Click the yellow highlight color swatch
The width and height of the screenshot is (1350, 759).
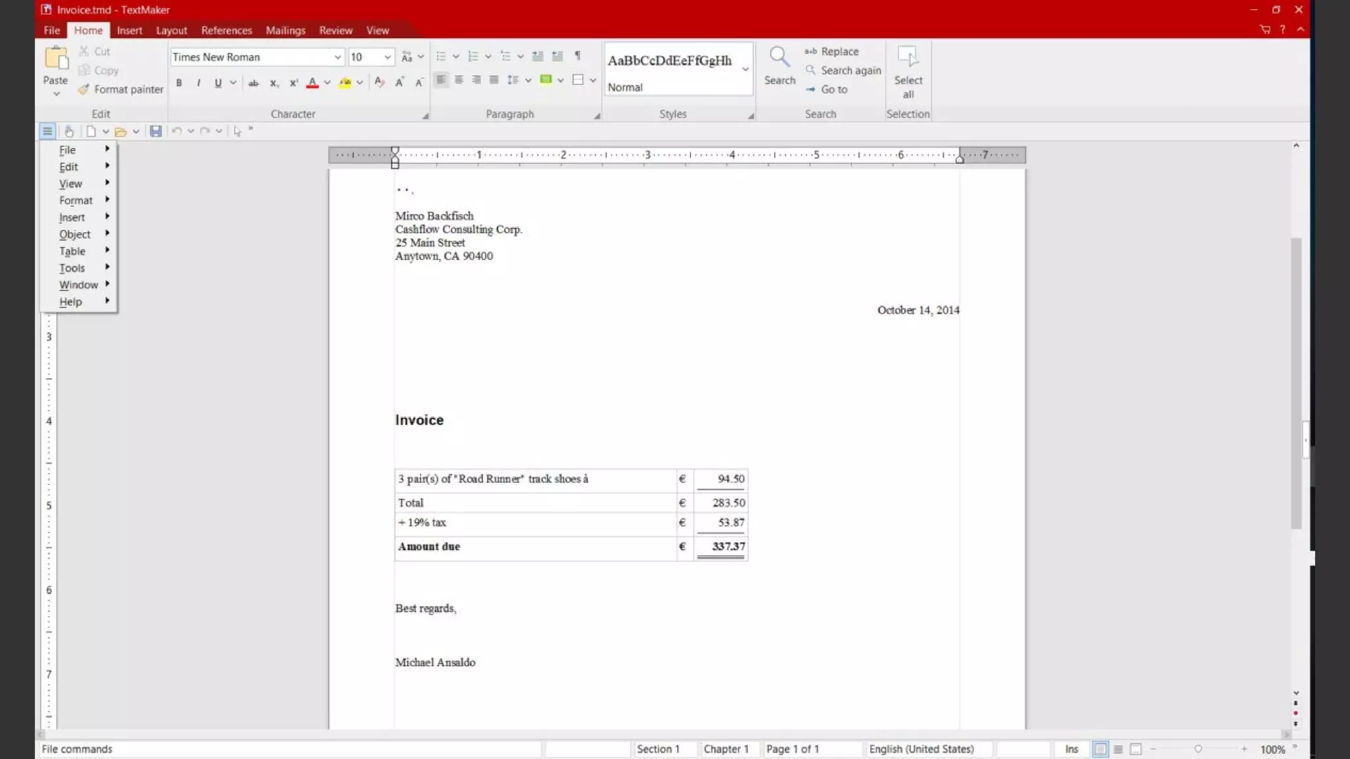(x=345, y=82)
